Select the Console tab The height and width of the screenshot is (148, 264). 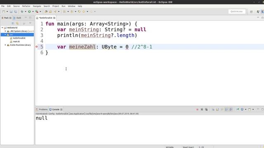click(56, 109)
